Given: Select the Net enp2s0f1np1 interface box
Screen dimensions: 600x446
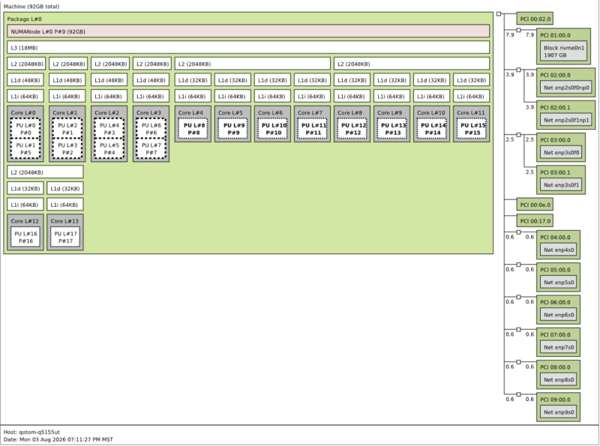Looking at the screenshot, I should click(x=566, y=120).
